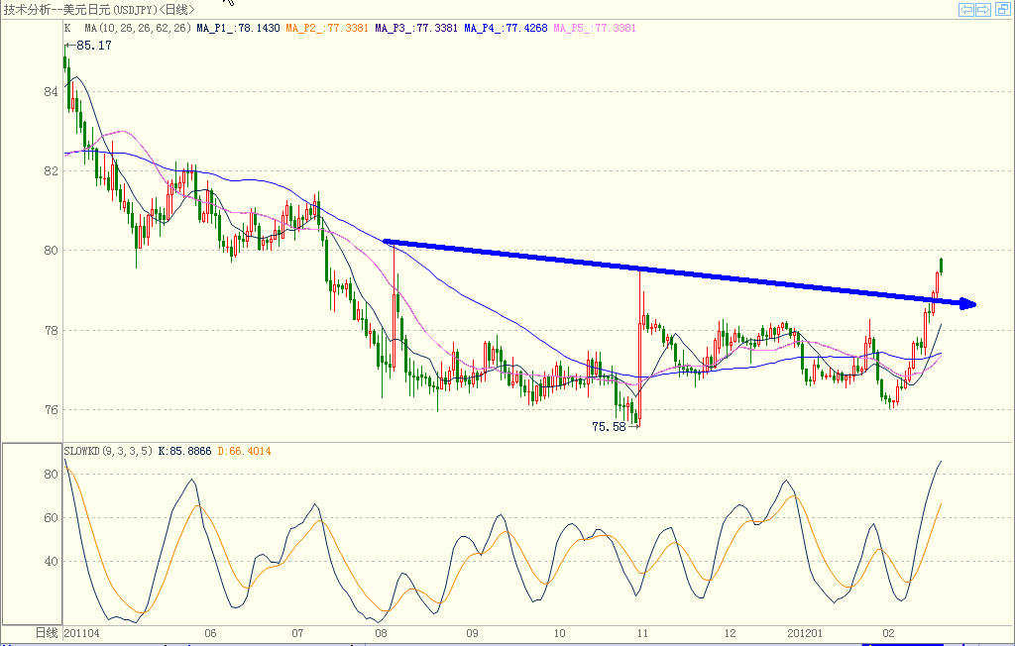The width and height of the screenshot is (1015, 646).
Task: Click the SLOWKD(9,3,3,5) indicator label
Action: coord(109,451)
